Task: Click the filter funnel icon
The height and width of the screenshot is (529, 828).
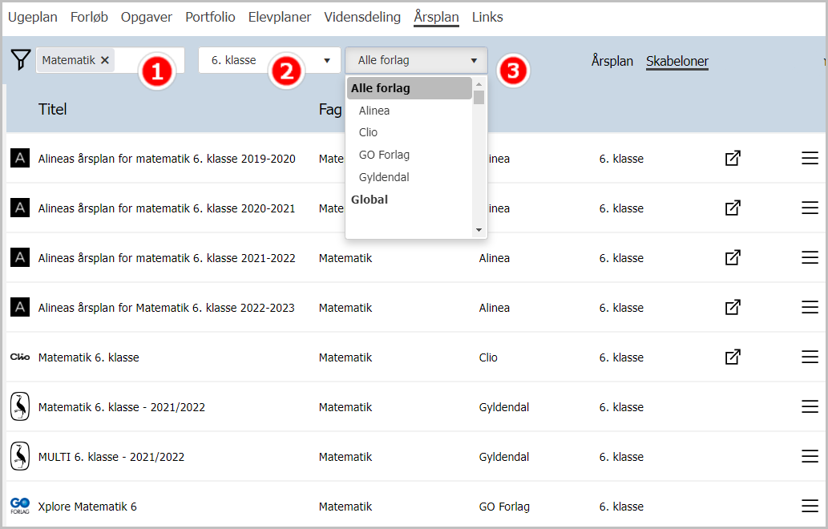Action: 21,59
